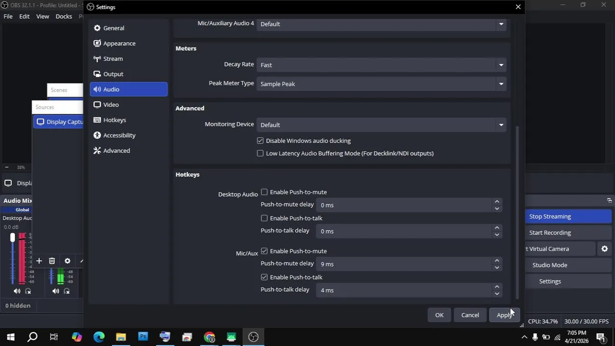The width and height of the screenshot is (615, 346).
Task: Open Photoshop from taskbar
Action: [x=143, y=337]
